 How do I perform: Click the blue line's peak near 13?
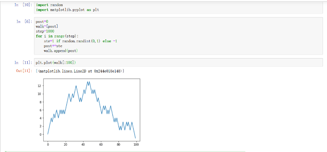click(x=88, y=82)
